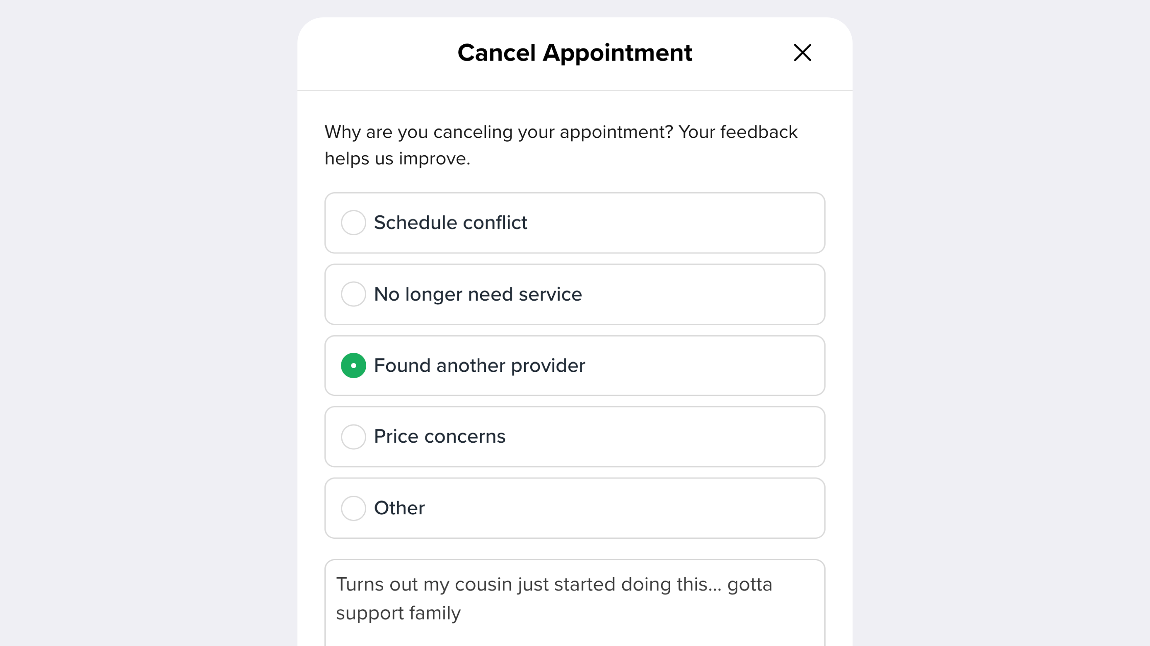Place cursor after "support family" in the comment
This screenshot has width=1150, height=646.
461,613
